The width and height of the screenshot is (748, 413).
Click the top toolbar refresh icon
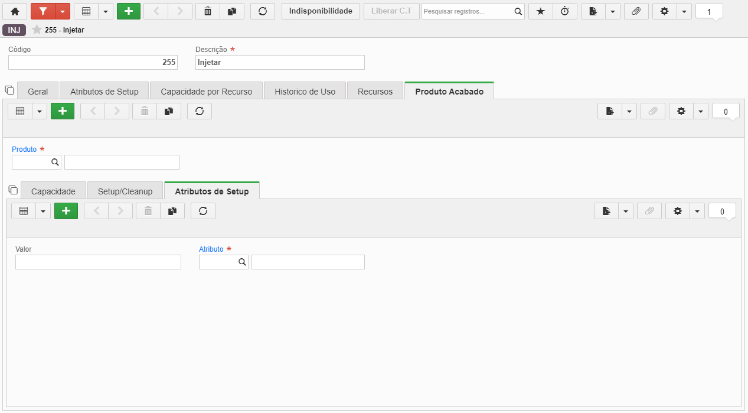[263, 11]
